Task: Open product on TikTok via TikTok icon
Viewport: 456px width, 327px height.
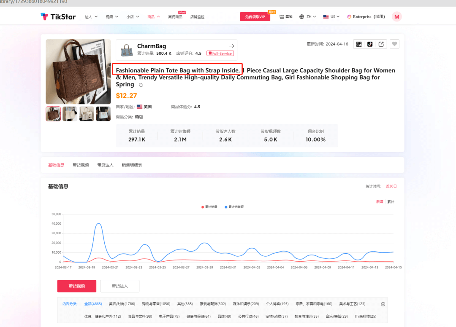Action: click(x=370, y=44)
